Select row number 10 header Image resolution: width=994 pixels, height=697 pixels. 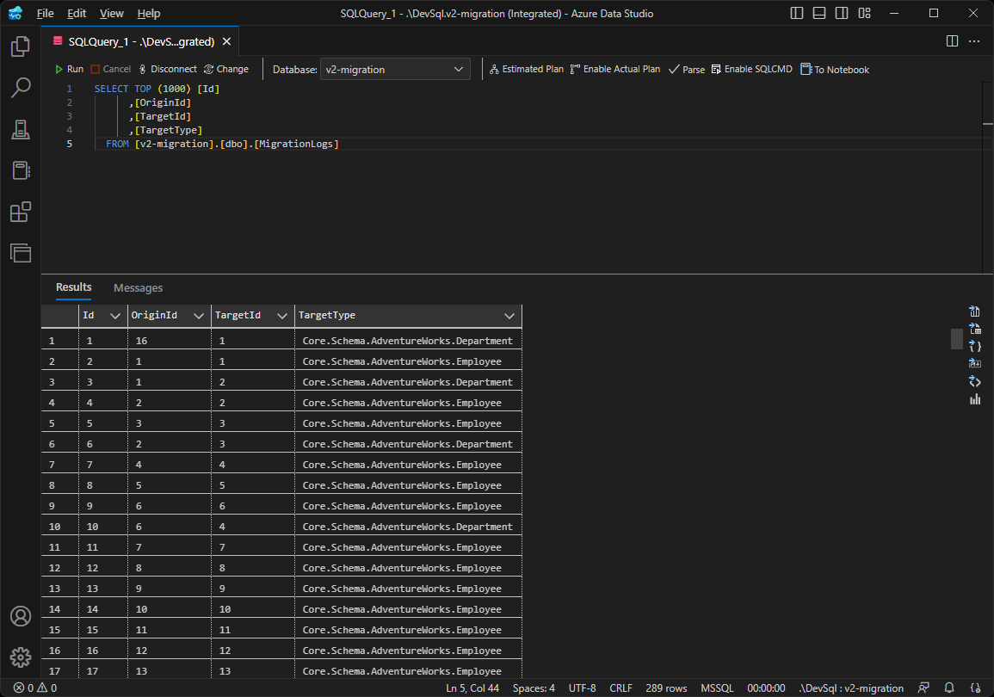point(59,527)
